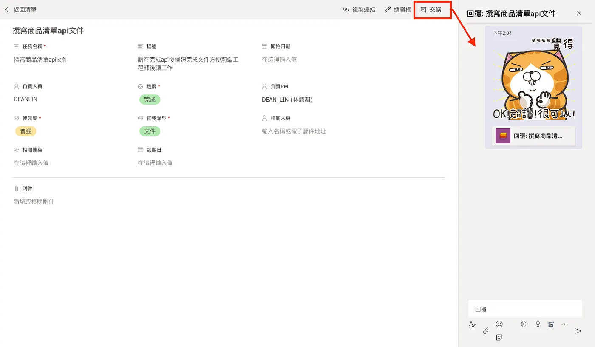Open the emoji picker

click(x=499, y=324)
